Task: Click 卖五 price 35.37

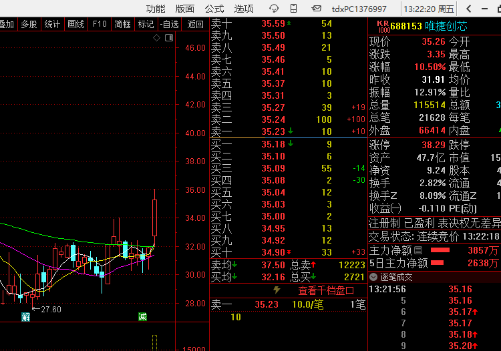Action: (x=273, y=83)
